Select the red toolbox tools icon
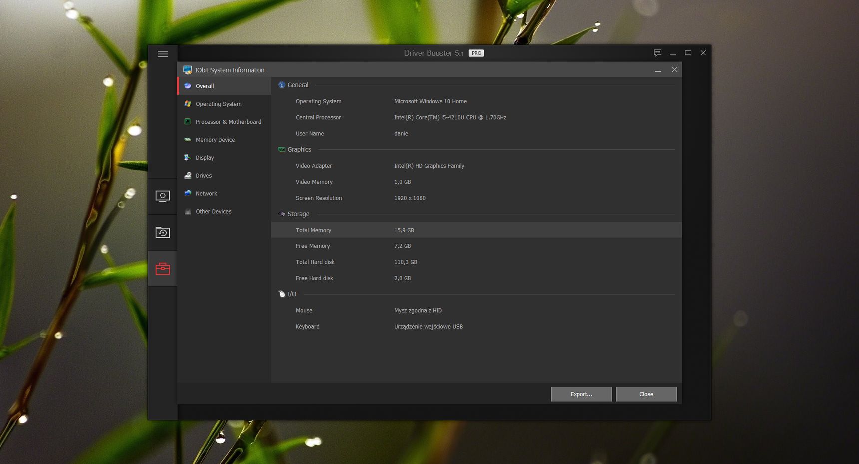This screenshot has width=859, height=464. point(163,269)
